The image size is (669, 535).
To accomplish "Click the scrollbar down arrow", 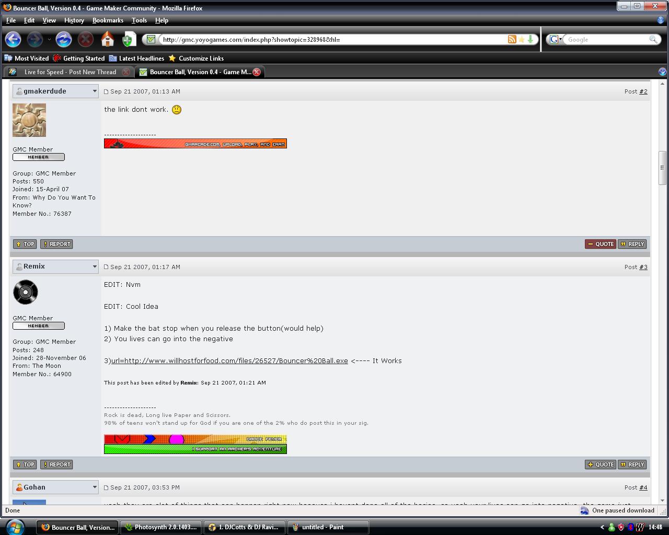I will coord(662,501).
